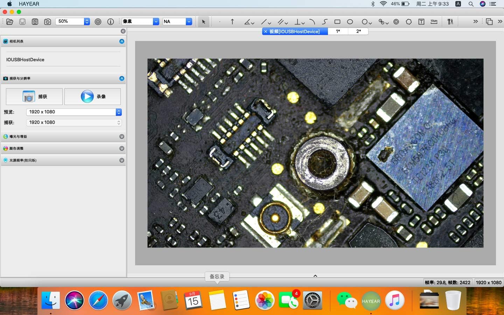Open the settings gear in the toolbar

98,21
